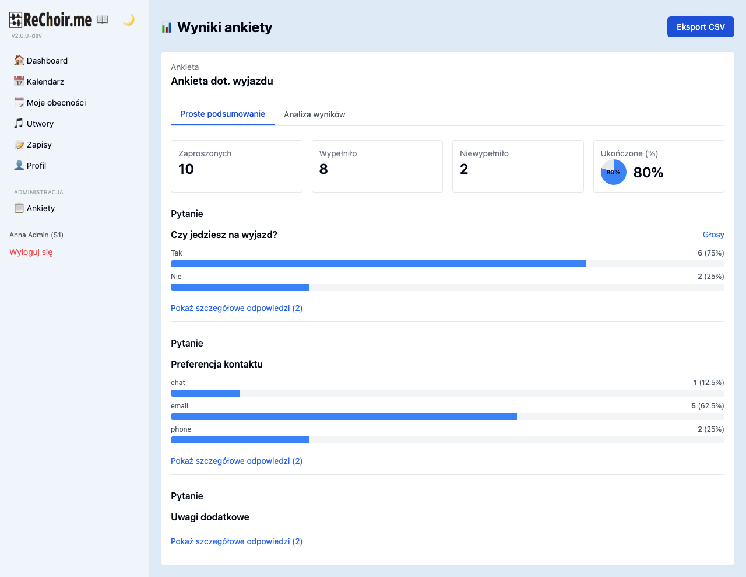Open Ankiety in the administration section
This screenshot has height=577, width=746.
(x=40, y=208)
